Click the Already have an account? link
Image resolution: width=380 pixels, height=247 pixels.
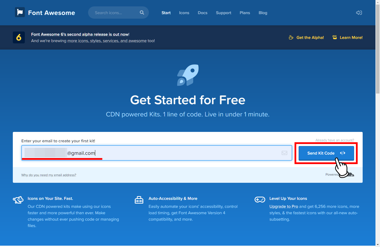(335, 140)
